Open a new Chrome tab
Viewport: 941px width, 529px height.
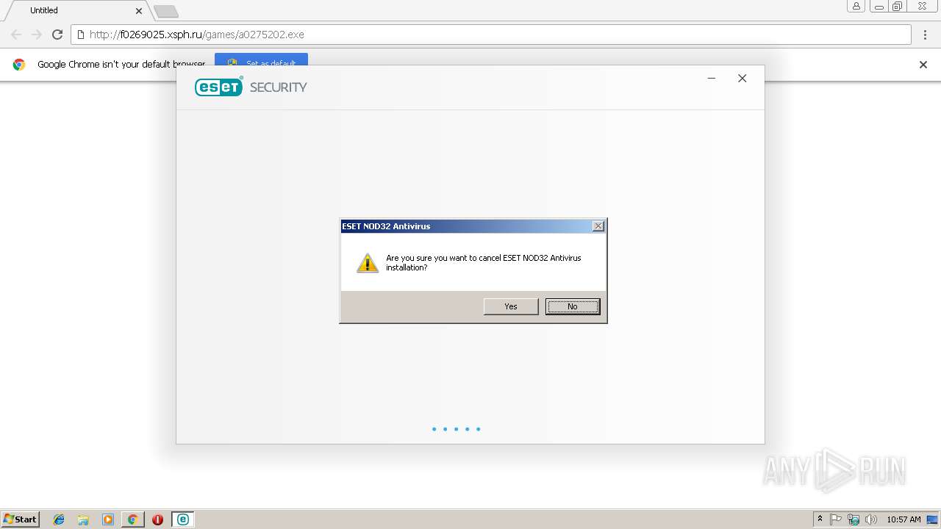coord(166,11)
